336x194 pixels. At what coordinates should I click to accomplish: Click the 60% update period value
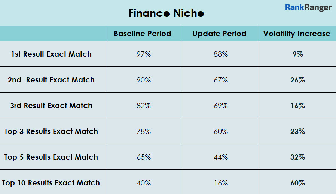[x=221, y=131]
